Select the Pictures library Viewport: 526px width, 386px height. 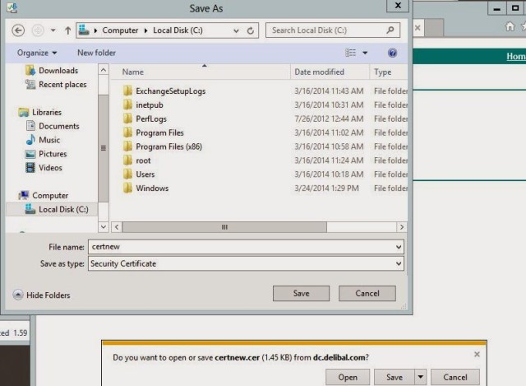[52, 154]
